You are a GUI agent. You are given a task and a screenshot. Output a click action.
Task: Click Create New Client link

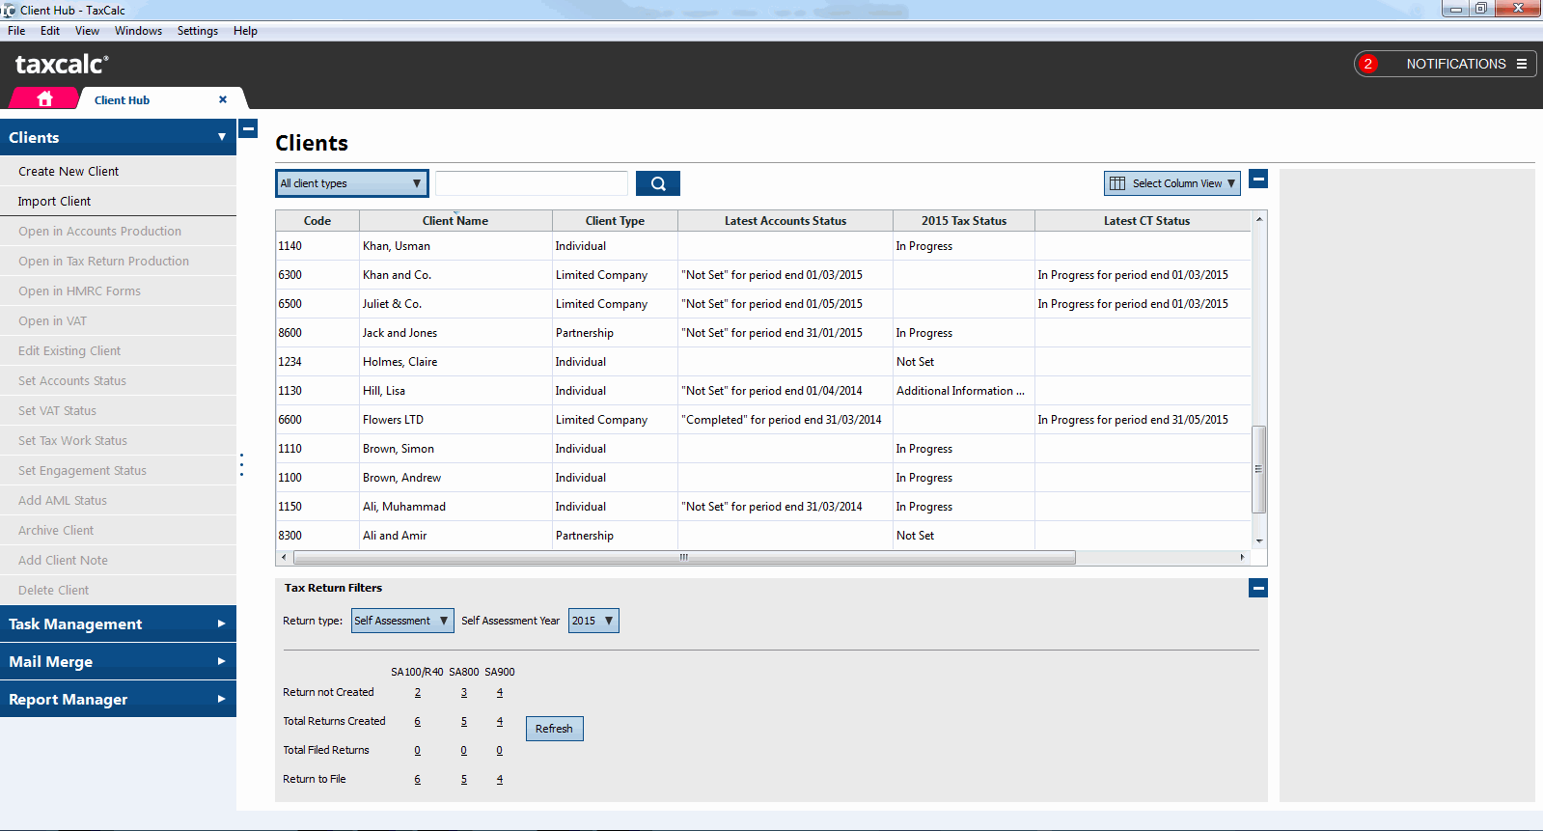click(69, 171)
